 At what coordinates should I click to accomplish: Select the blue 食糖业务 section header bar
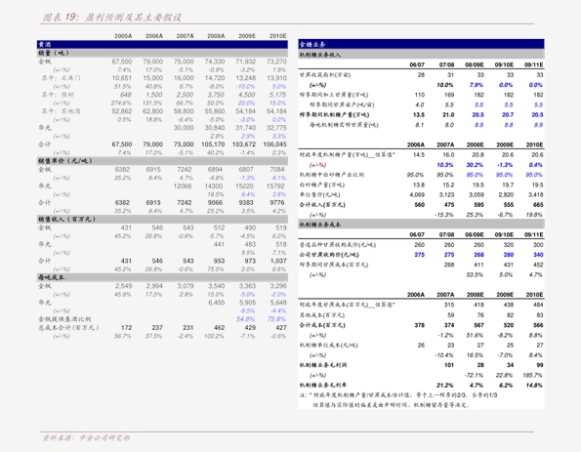click(x=421, y=45)
